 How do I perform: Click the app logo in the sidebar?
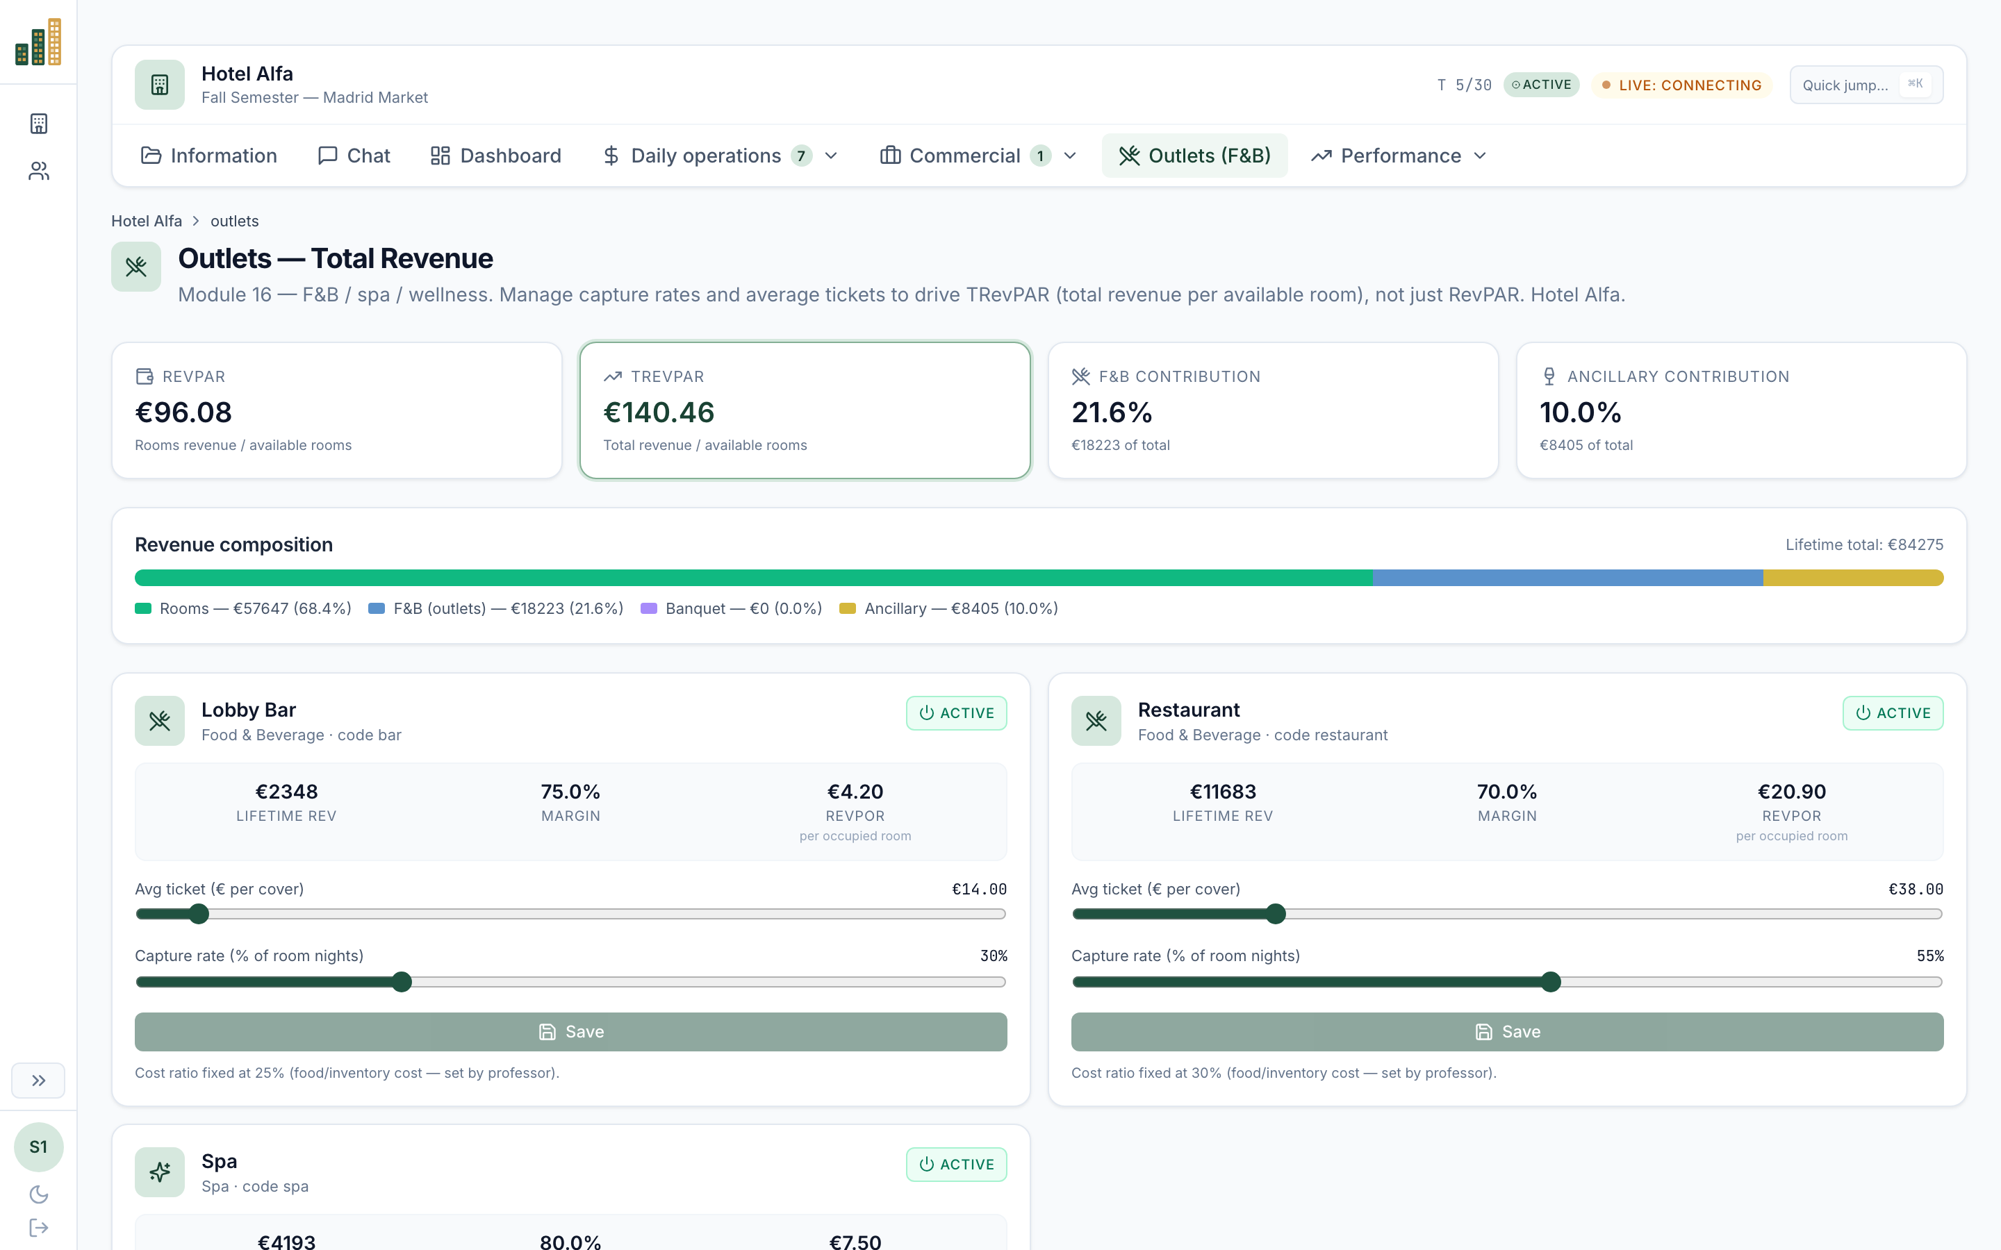click(38, 42)
